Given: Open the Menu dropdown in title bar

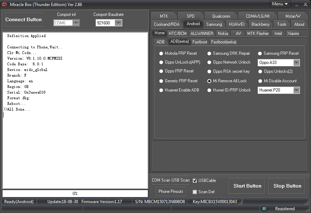Looking at the screenshot, I should coord(280,4).
